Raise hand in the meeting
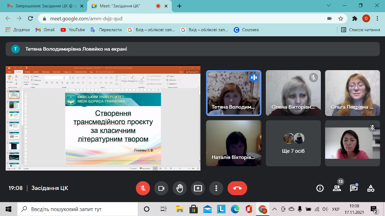Viewport: 385px width, 216px height. point(179,188)
